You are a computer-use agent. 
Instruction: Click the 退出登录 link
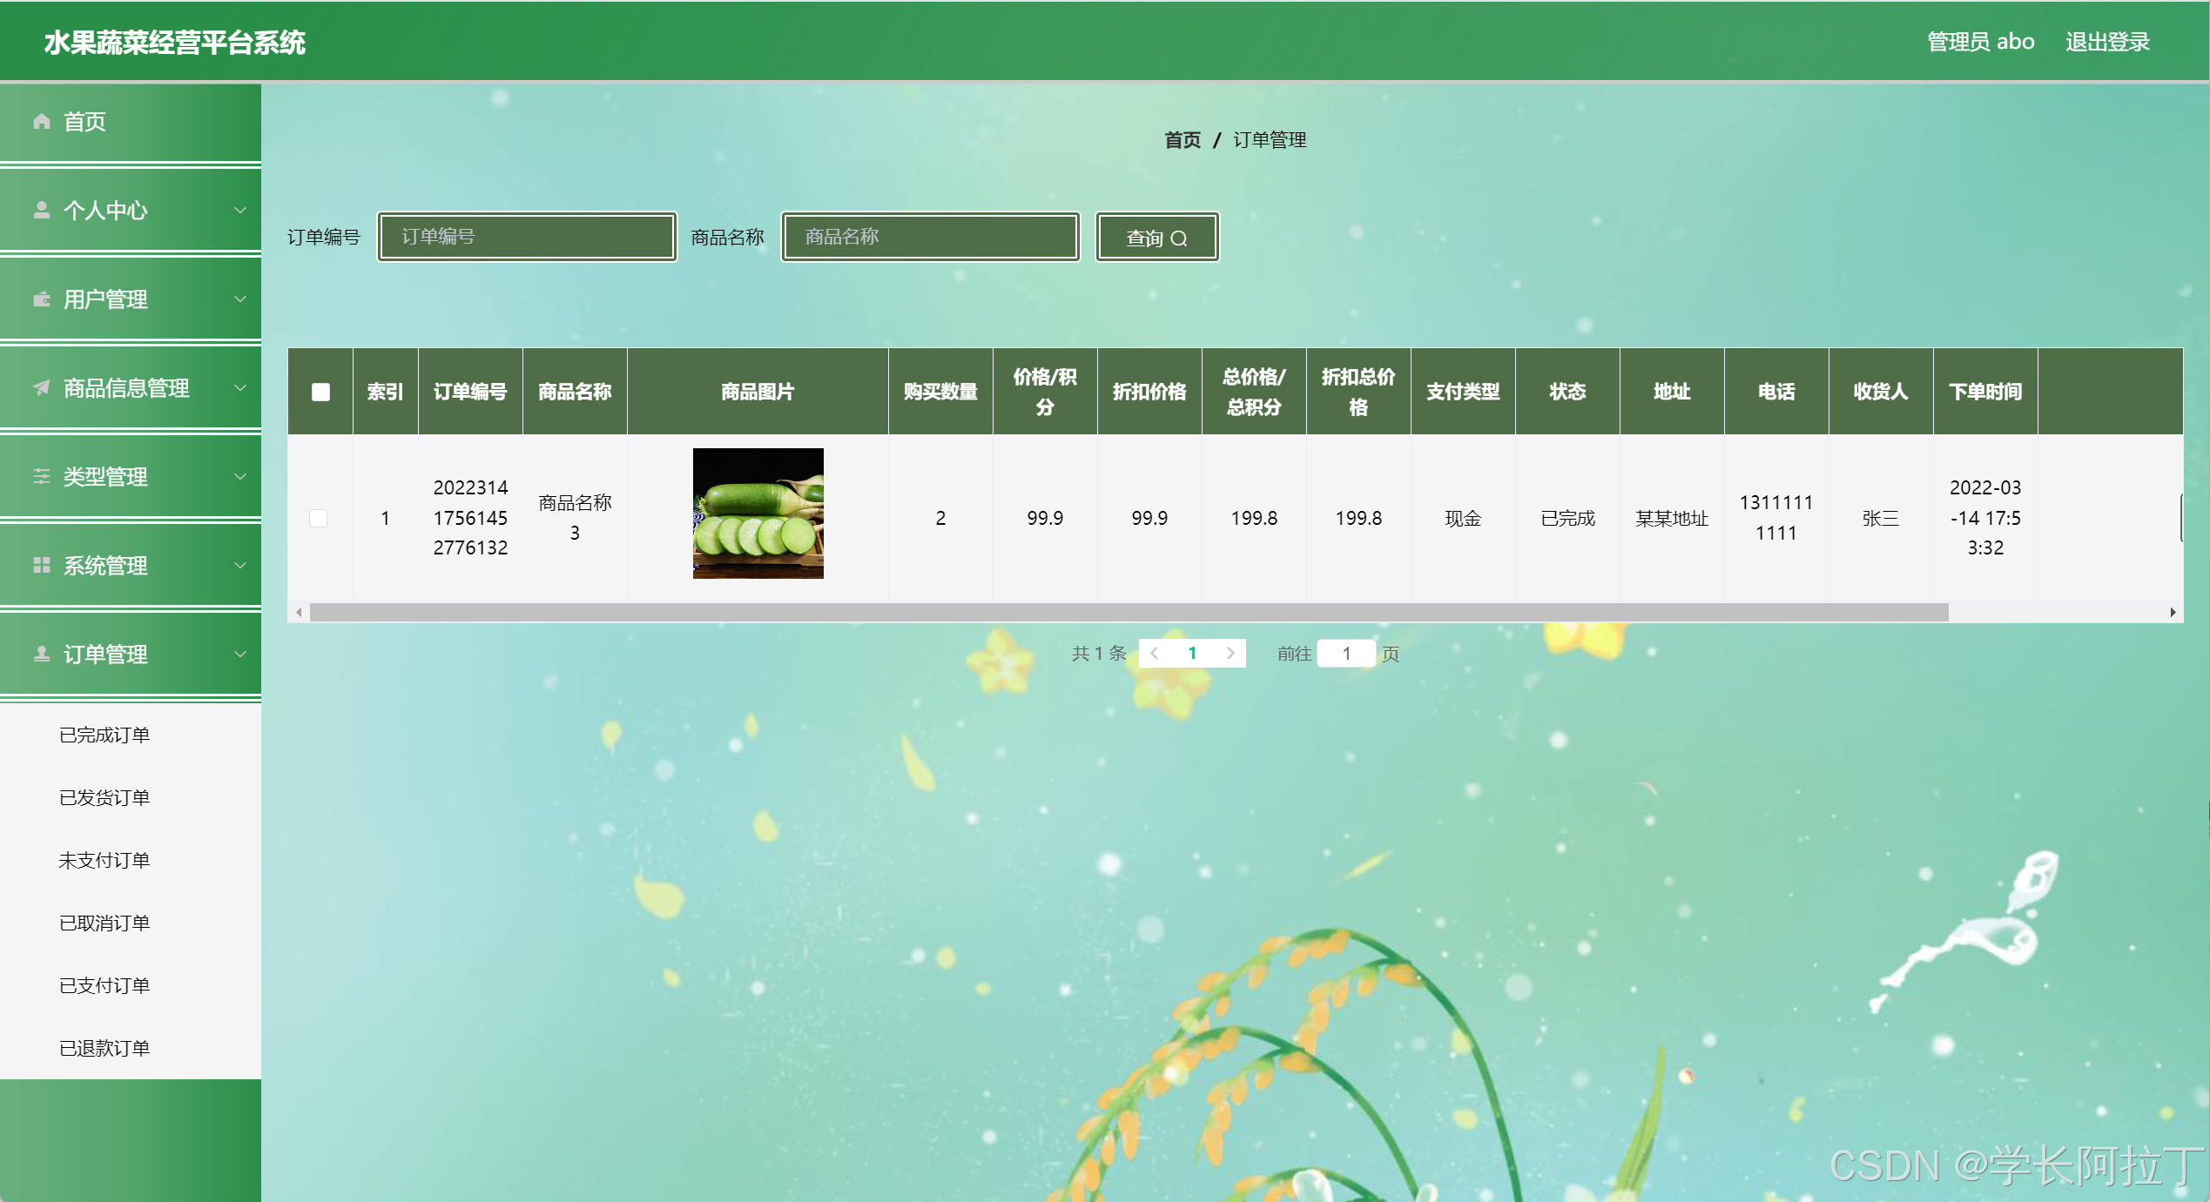pos(2107,42)
